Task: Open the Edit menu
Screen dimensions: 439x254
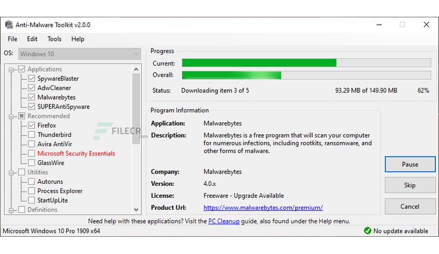Action: click(x=32, y=39)
